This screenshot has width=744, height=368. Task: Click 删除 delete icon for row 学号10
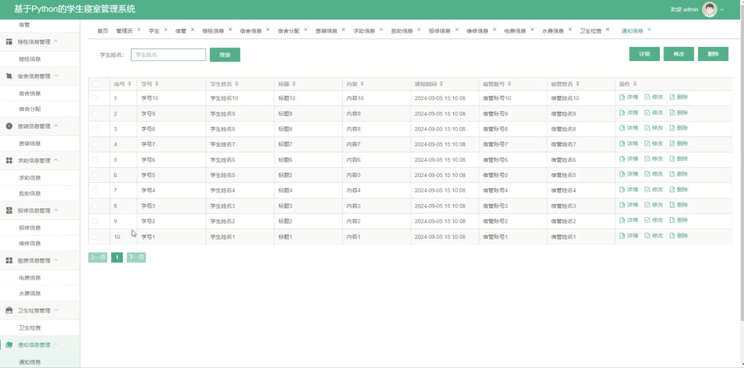[x=672, y=97]
